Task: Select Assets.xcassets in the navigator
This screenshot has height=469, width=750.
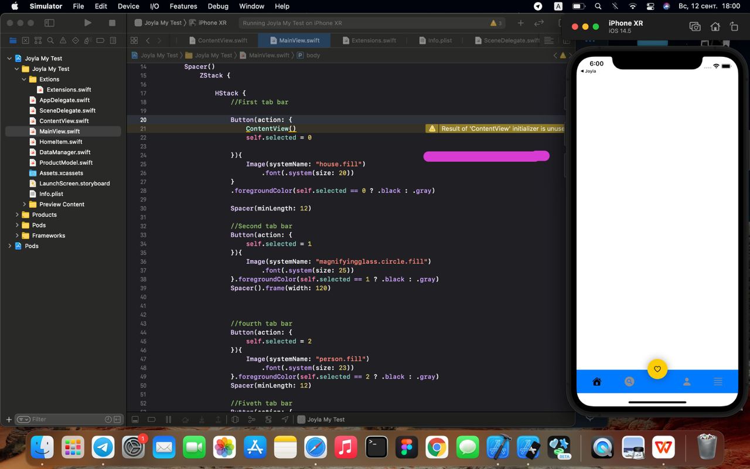Action: pos(61,174)
